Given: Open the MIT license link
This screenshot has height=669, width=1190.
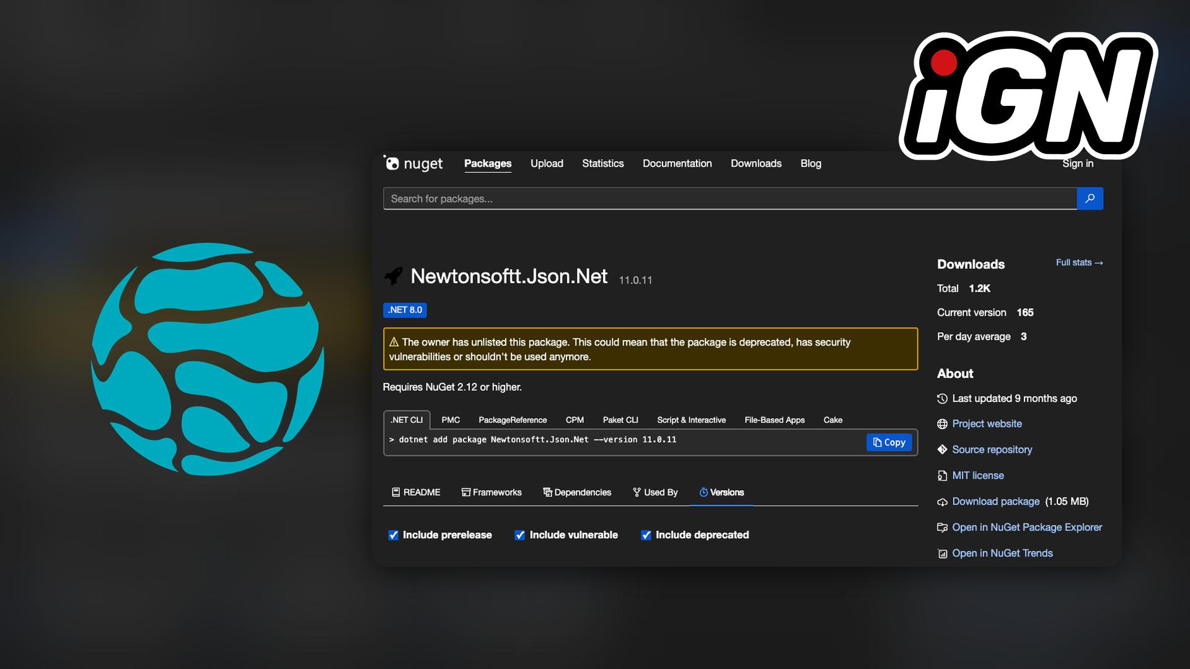Looking at the screenshot, I should 978,476.
